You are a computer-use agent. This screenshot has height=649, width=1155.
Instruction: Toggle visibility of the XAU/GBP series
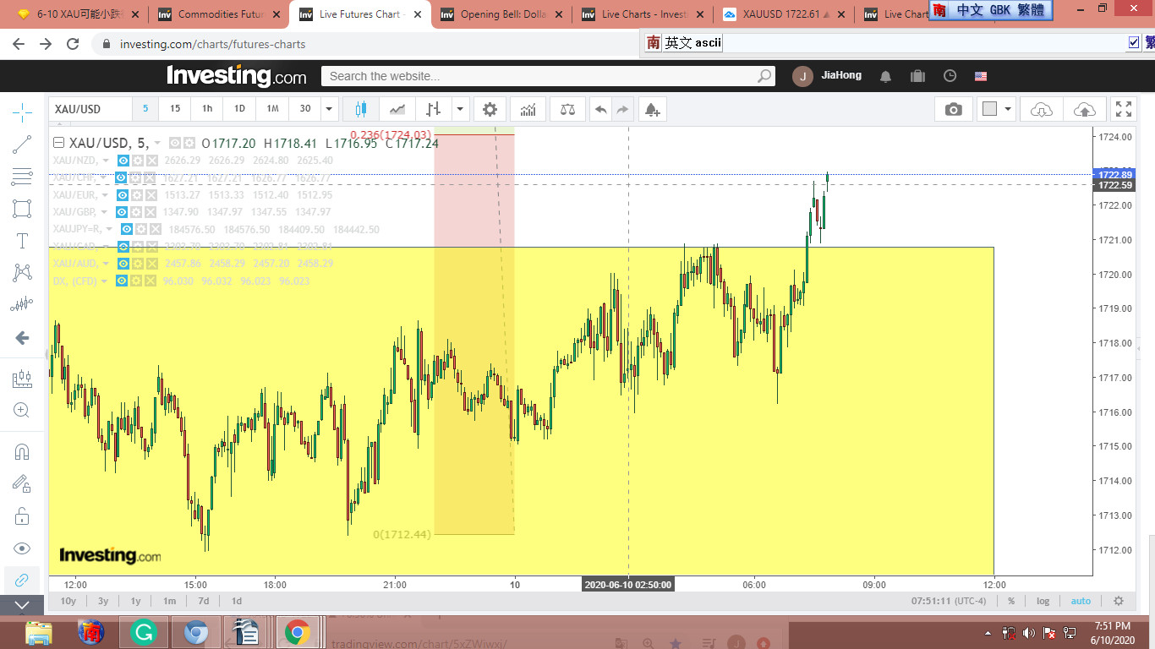[x=122, y=212]
